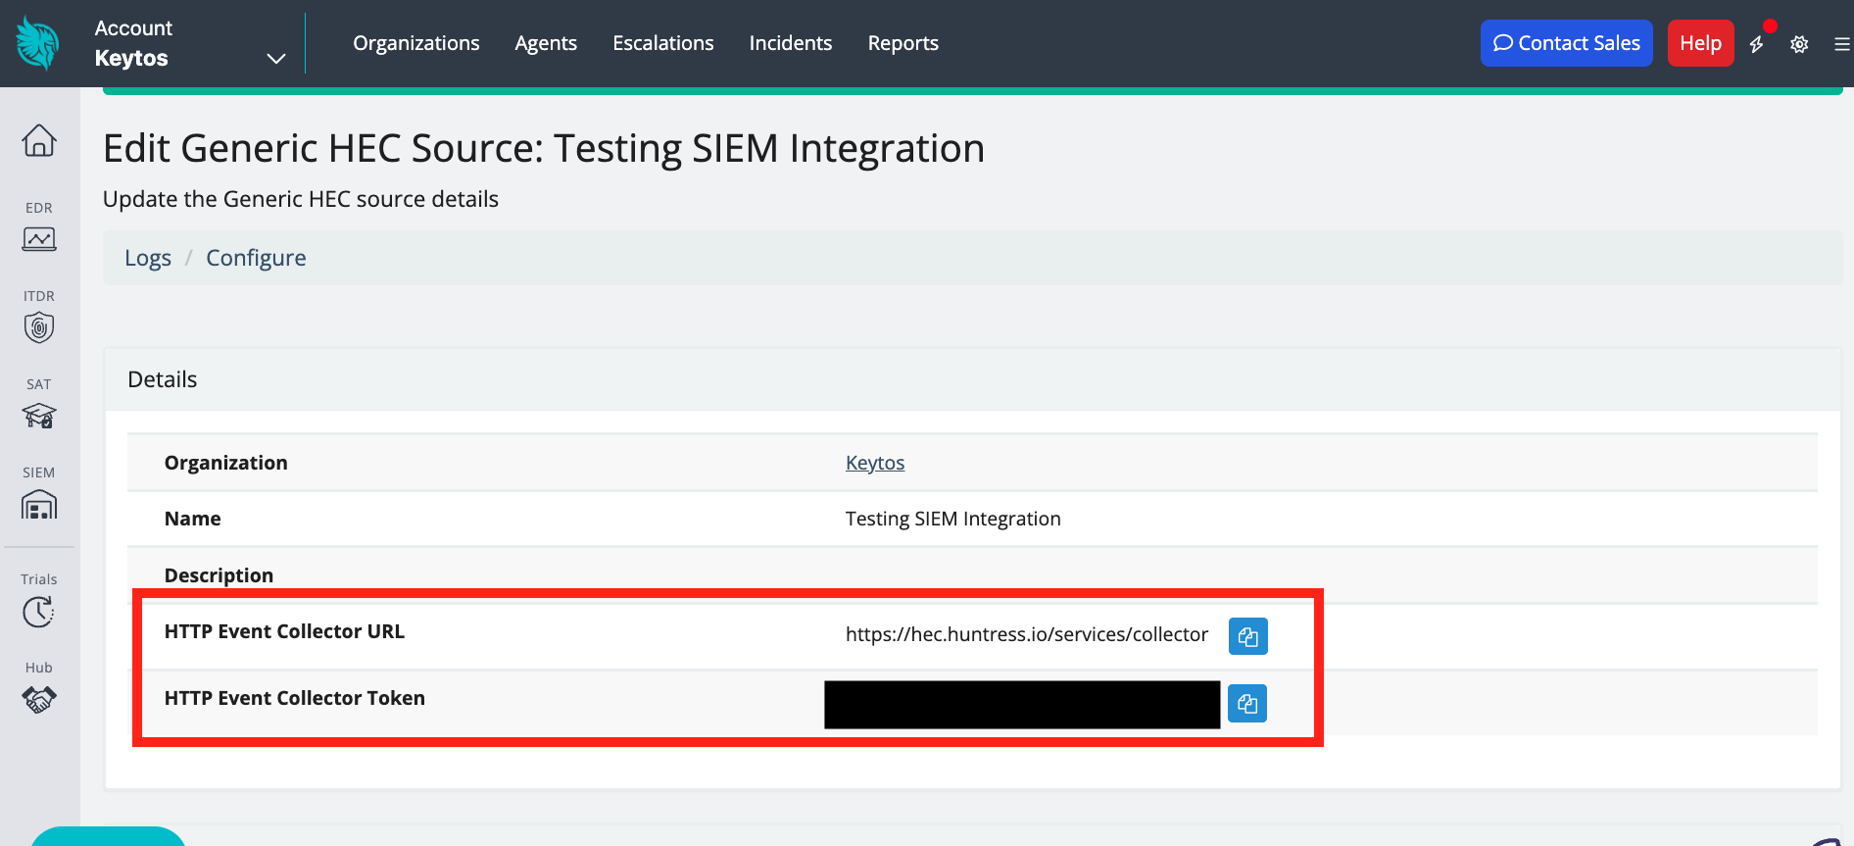Open the ITDR fingerprint shield icon

(x=39, y=326)
